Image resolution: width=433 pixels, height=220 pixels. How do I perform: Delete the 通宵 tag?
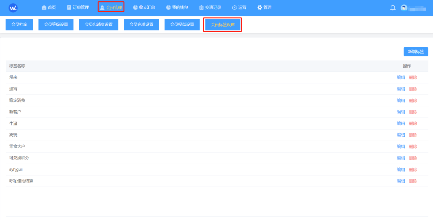pyautogui.click(x=413, y=89)
